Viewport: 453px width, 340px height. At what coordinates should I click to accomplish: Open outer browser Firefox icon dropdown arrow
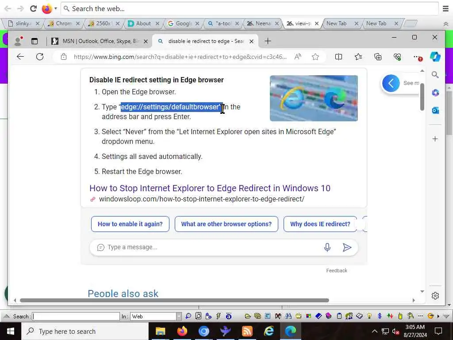pyautogui.click(x=55, y=9)
